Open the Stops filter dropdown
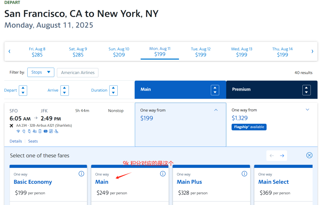 pyautogui.click(x=41, y=72)
